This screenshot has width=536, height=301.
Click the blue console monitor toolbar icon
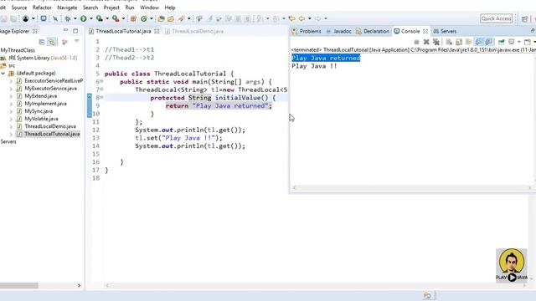44,18
